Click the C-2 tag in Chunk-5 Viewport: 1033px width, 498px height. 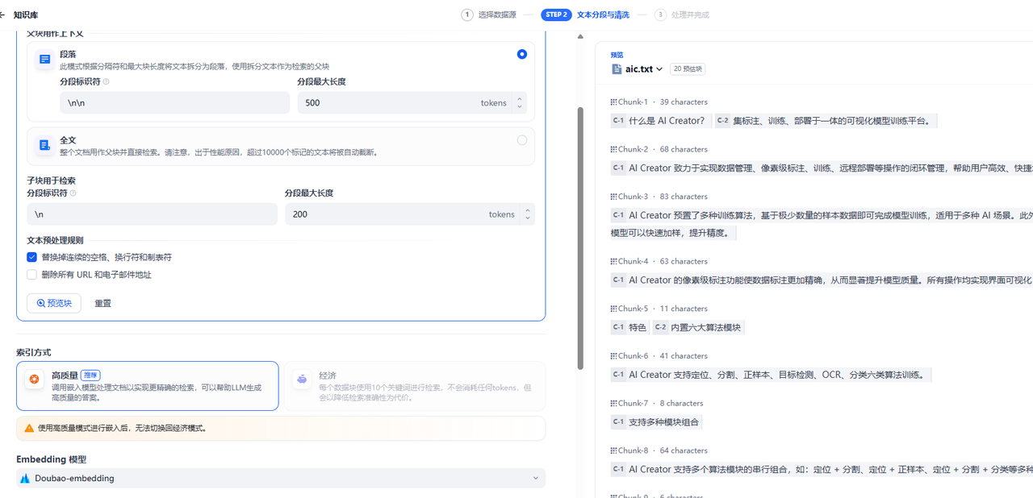coord(660,327)
